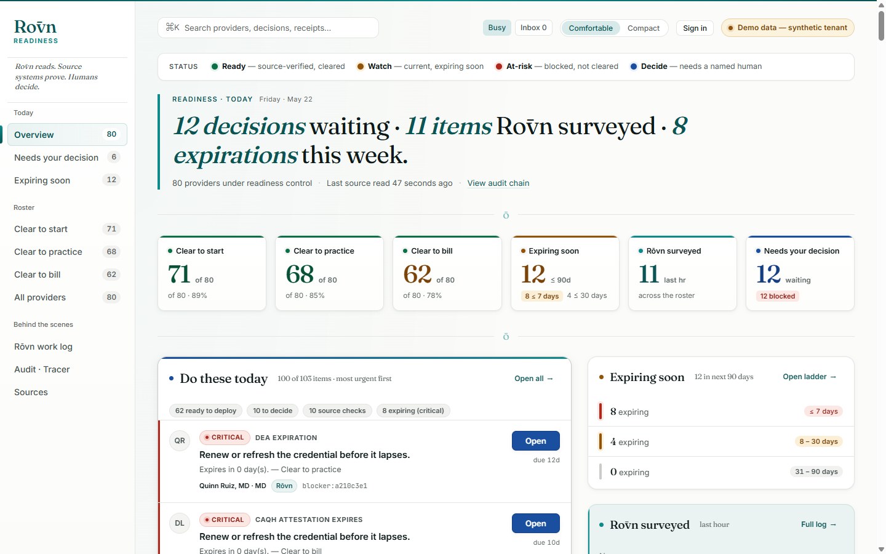This screenshot has width=886, height=554.
Task: Open Rovn work log
Action: pos(67,347)
